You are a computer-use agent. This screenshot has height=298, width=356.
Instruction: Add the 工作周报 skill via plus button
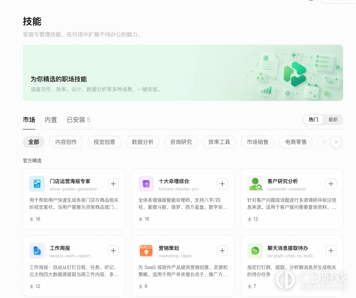pos(113,251)
